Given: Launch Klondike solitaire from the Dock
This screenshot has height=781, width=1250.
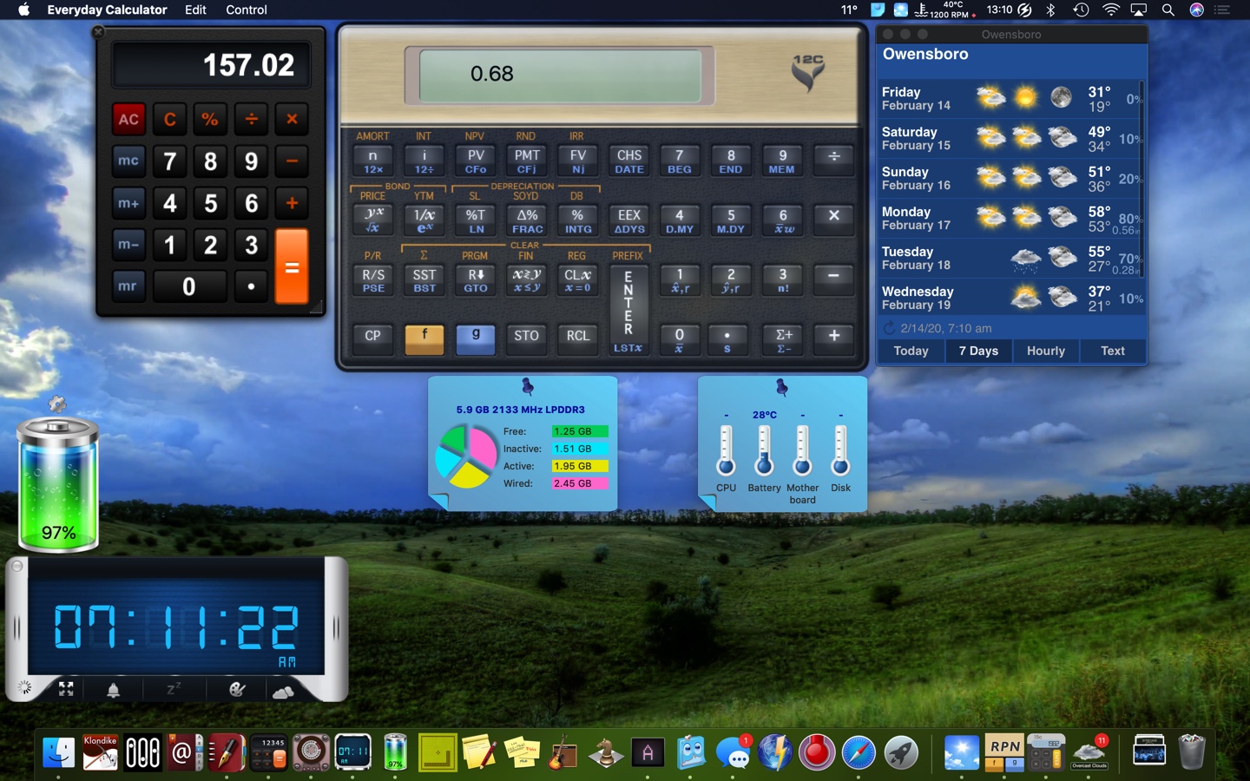Looking at the screenshot, I should tap(101, 752).
